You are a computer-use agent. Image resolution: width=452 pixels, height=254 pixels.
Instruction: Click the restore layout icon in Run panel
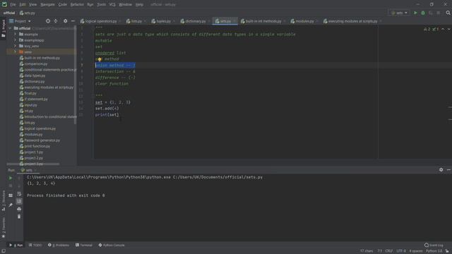click(11, 195)
